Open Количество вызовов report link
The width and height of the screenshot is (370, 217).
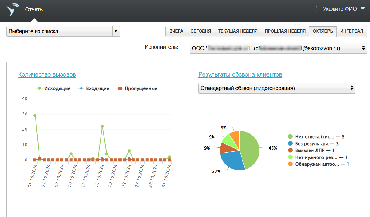(x=47, y=74)
